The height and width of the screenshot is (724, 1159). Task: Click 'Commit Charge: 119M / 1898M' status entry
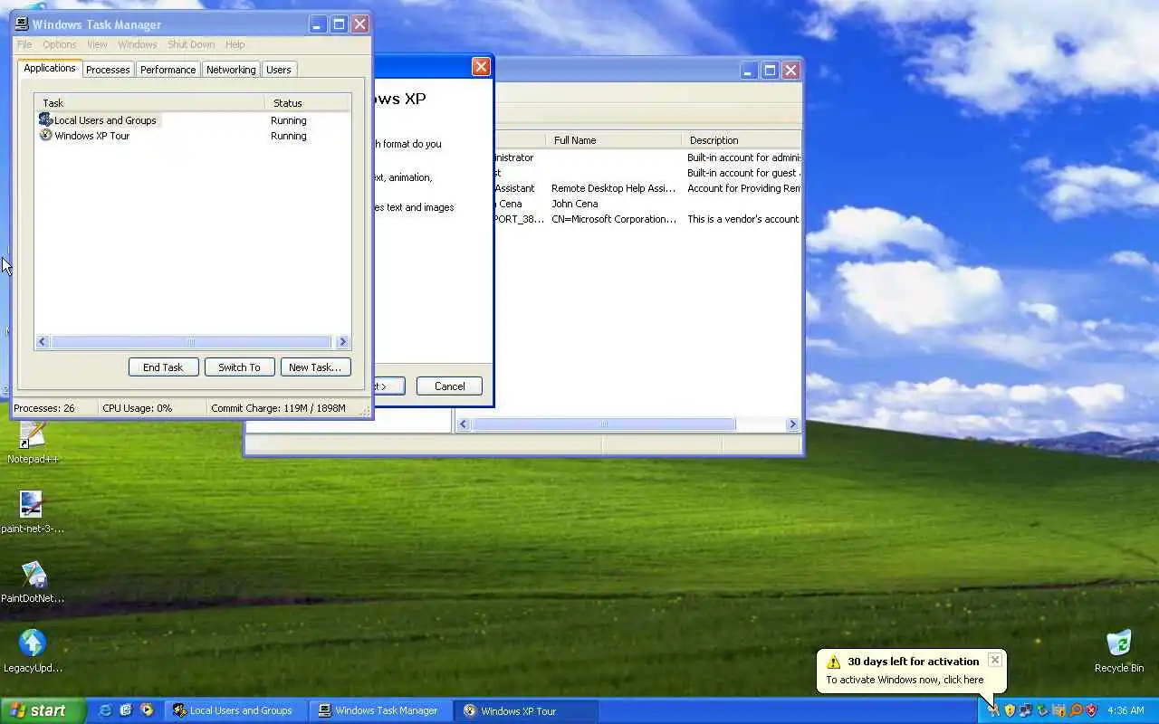[x=278, y=408]
